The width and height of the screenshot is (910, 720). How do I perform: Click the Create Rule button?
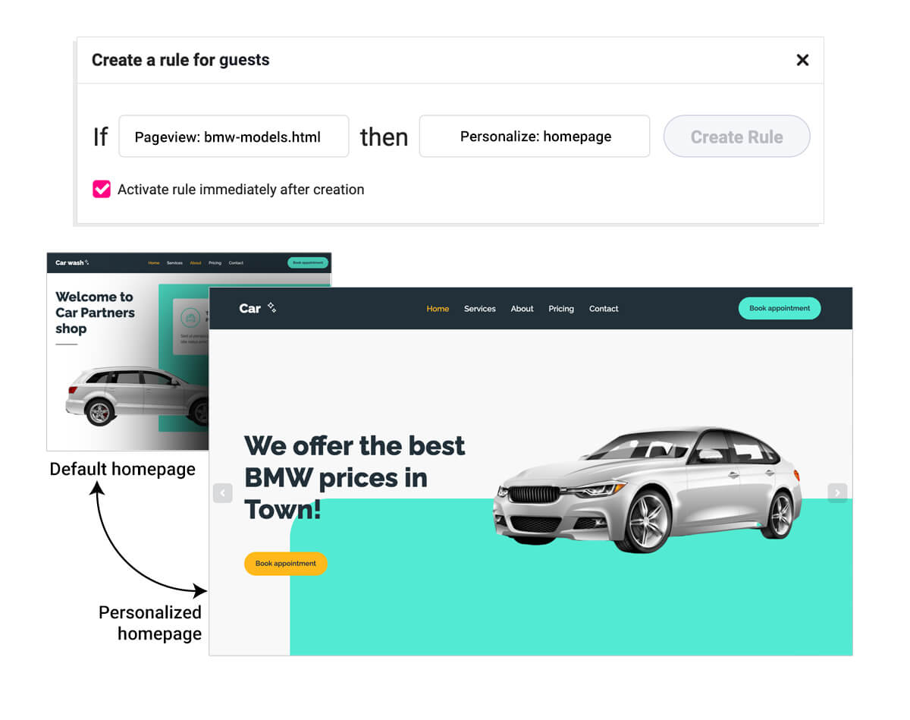737,137
